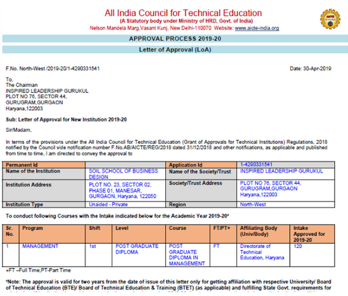Viewport: 348px width, 296px height.
Task: Click 'To conduct following Courses with the Intake' sentence
Action: click(x=118, y=216)
